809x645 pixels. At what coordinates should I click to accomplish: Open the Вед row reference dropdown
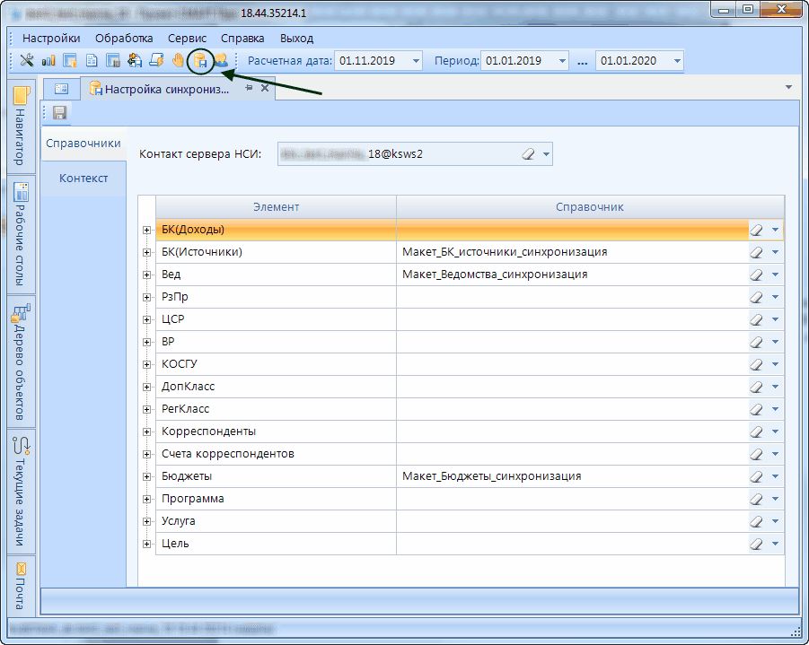775,275
